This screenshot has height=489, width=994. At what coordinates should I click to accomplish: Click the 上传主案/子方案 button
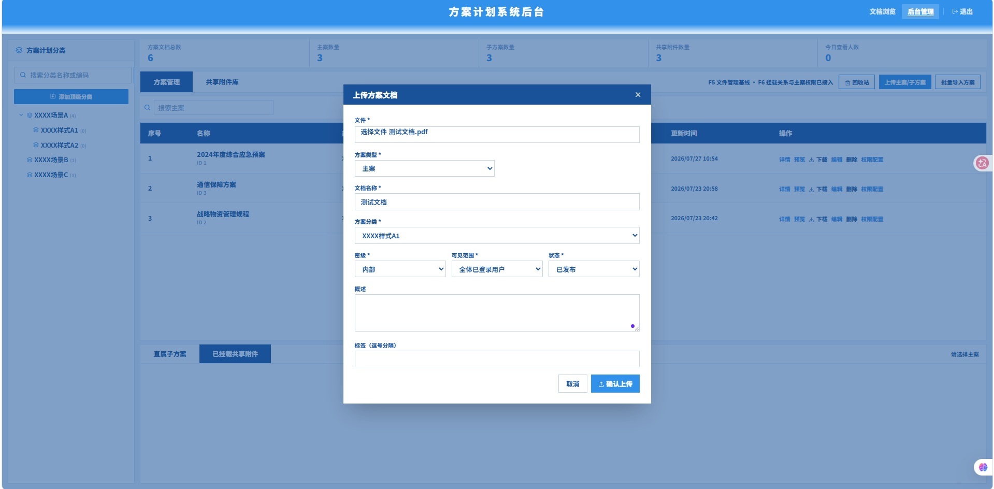click(905, 82)
